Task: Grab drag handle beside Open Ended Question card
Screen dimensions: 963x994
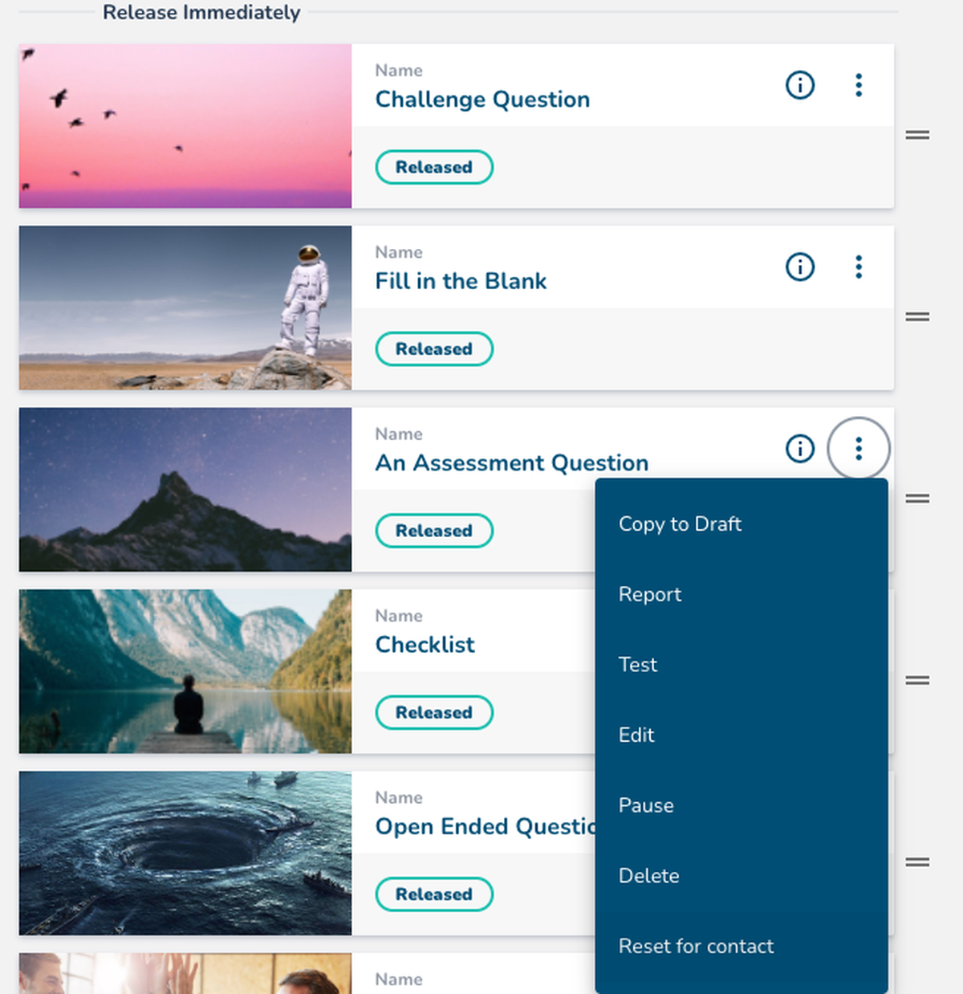Action: [x=917, y=862]
